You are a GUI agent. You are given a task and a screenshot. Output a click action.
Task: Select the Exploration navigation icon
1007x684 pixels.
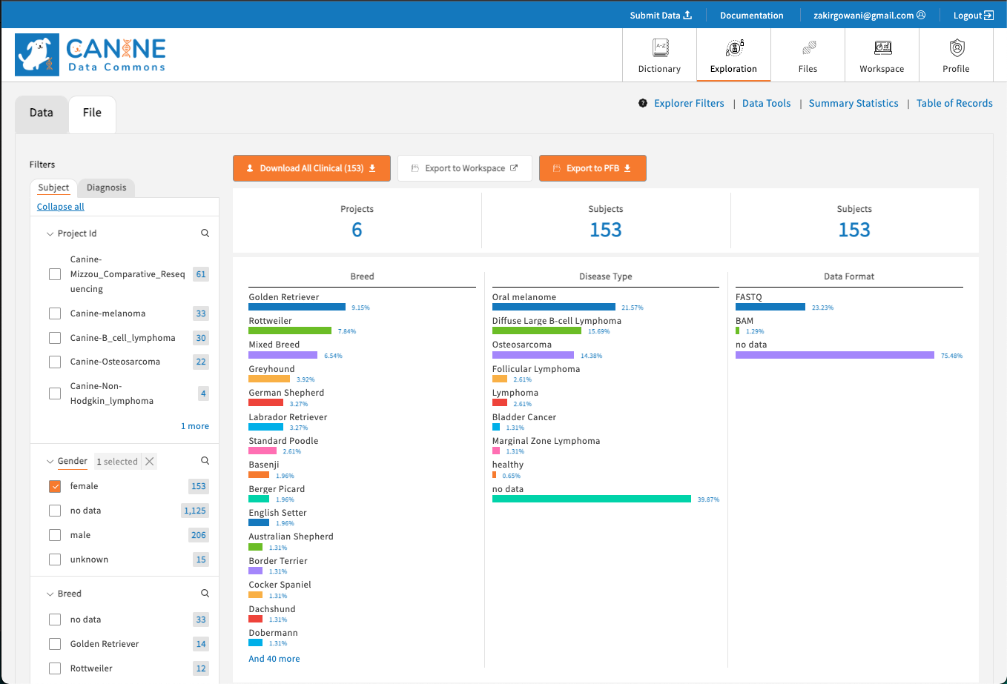coord(733,55)
